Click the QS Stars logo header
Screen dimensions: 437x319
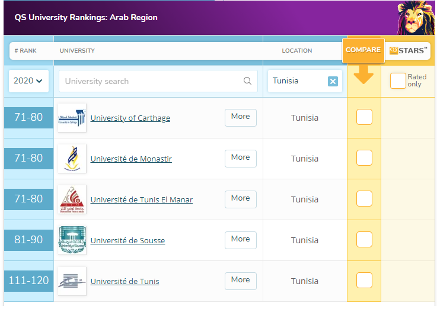pyautogui.click(x=408, y=51)
